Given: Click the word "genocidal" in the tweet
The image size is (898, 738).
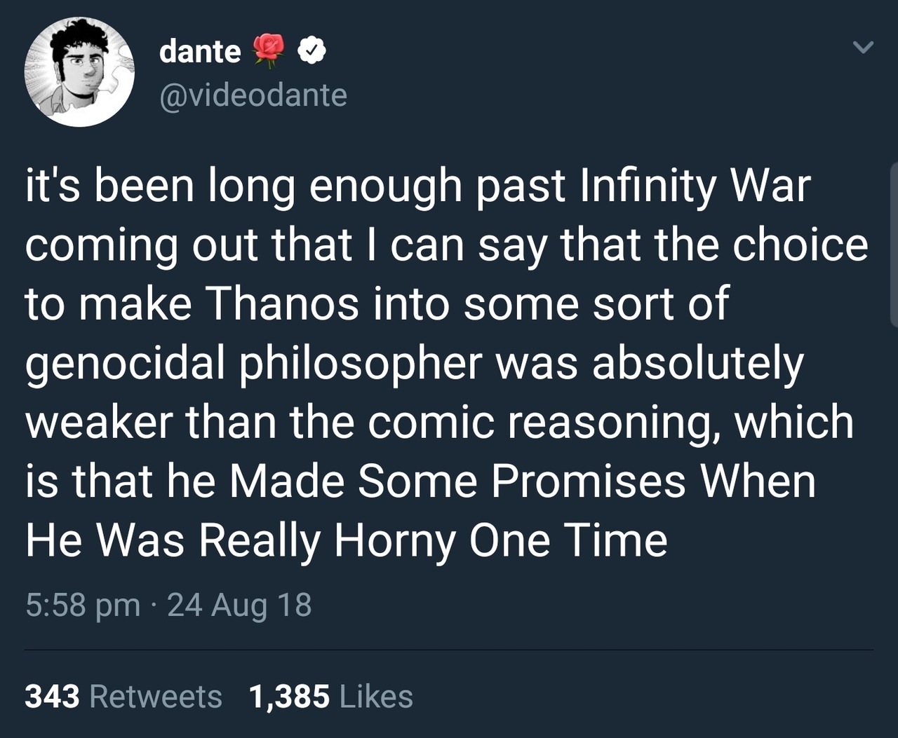Looking at the screenshot, I should pos(125,364).
